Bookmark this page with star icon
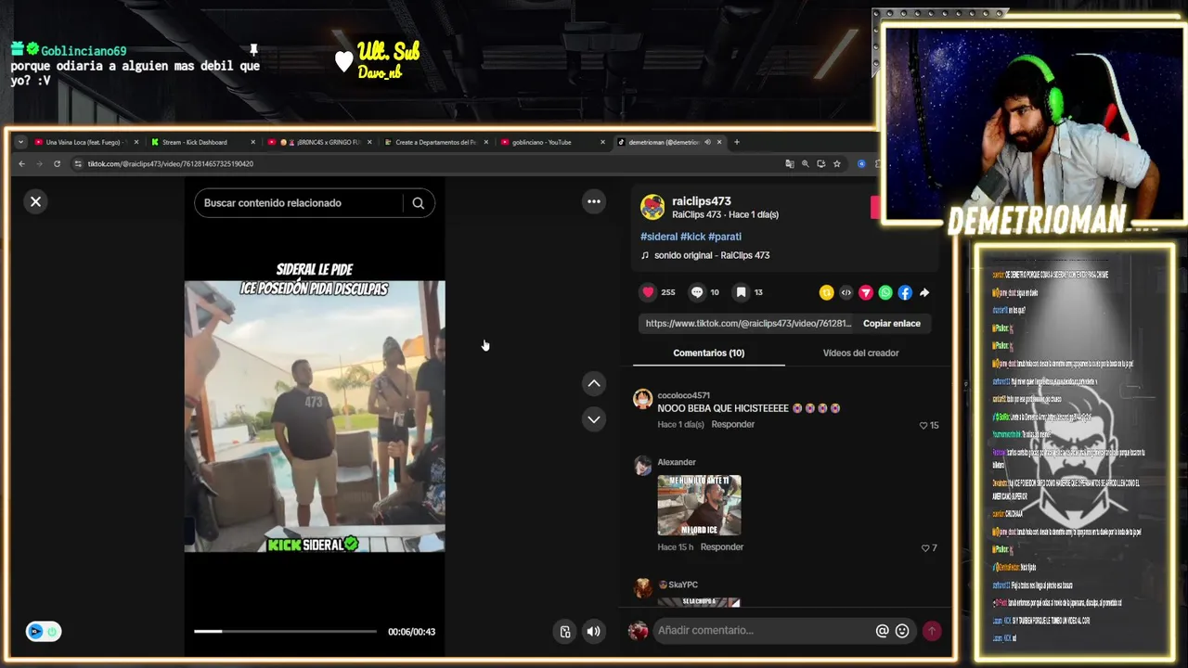Screen dimensions: 1188x668 pos(836,163)
